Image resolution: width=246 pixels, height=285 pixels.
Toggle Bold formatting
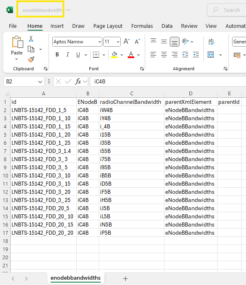pos(57,55)
